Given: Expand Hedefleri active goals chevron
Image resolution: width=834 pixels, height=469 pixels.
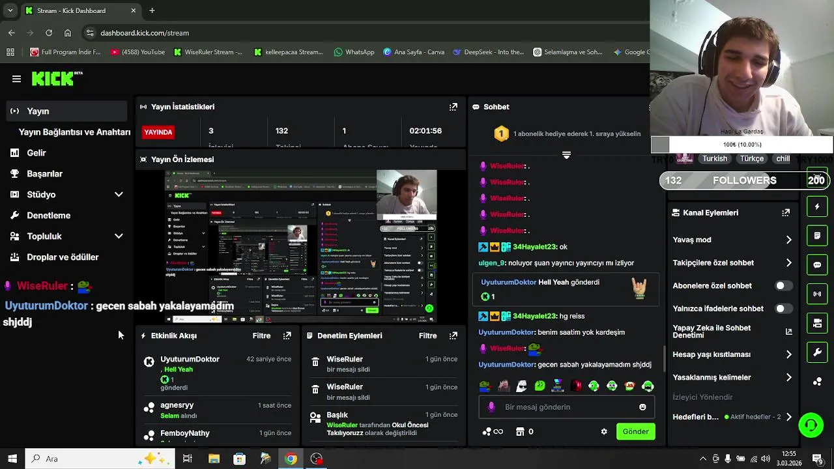Looking at the screenshot, I should [x=788, y=417].
